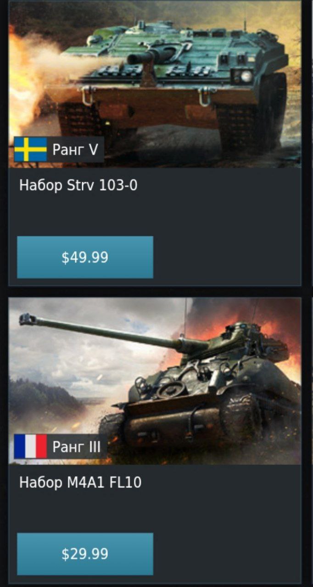Click the muzzle brake of M4A1 FL10 cannon

point(28,319)
